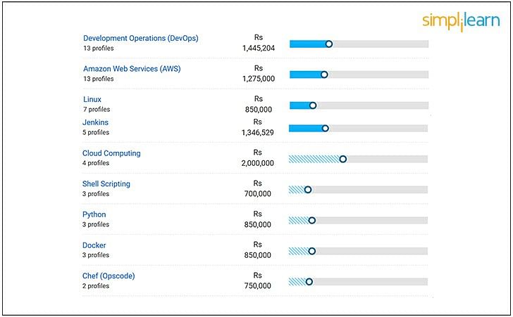Click '3 profiles' under Docker

pyautogui.click(x=96, y=255)
